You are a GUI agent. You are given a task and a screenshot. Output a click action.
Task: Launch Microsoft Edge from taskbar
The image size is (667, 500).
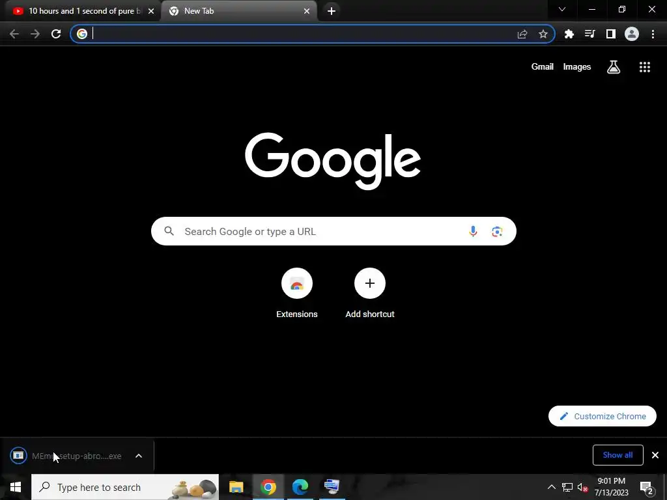[300, 487]
